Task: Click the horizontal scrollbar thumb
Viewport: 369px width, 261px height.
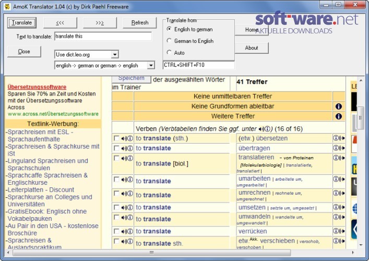Action: point(151,253)
